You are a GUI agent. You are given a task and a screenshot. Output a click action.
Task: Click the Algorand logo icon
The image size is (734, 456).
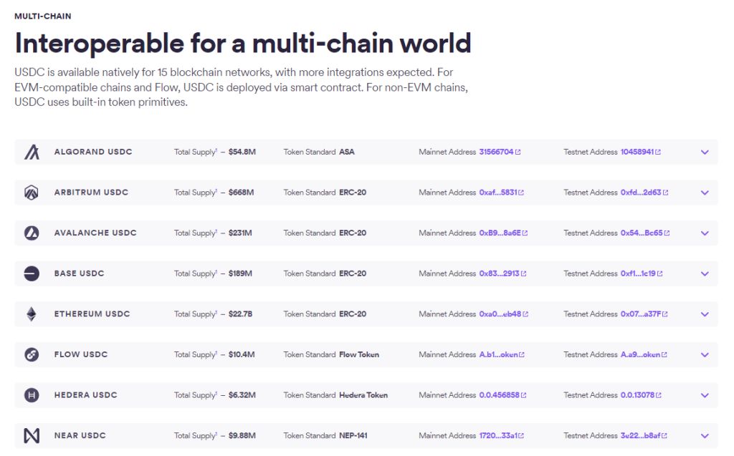click(x=32, y=152)
